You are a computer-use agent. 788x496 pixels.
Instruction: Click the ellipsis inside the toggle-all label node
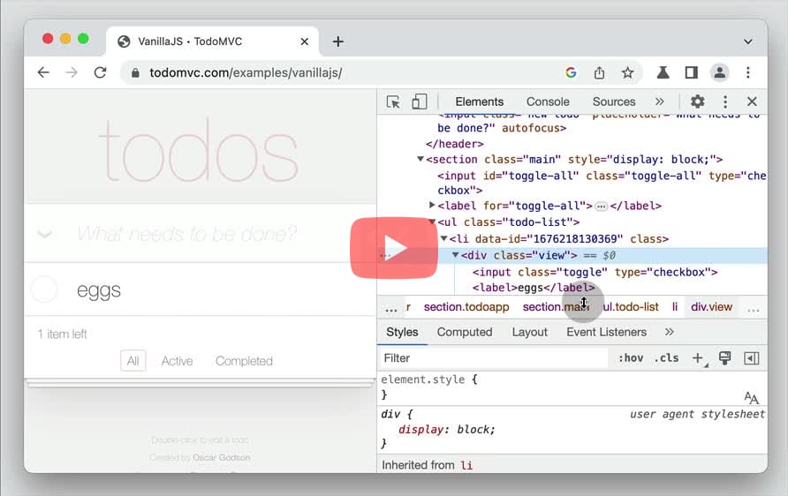601,207
